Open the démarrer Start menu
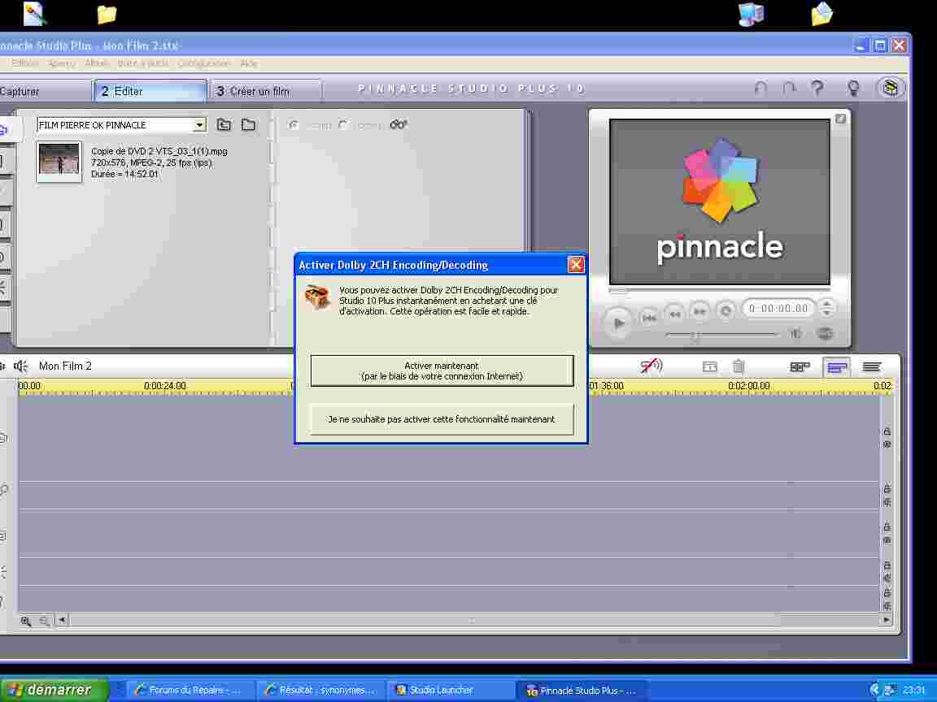The image size is (937, 702). [54, 690]
